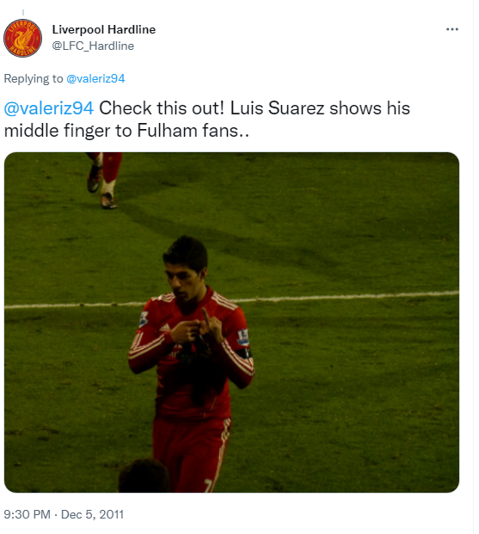479x534 pixels.
Task: Click the 'Check this out!' phrase in tweet
Action: click(x=162, y=108)
